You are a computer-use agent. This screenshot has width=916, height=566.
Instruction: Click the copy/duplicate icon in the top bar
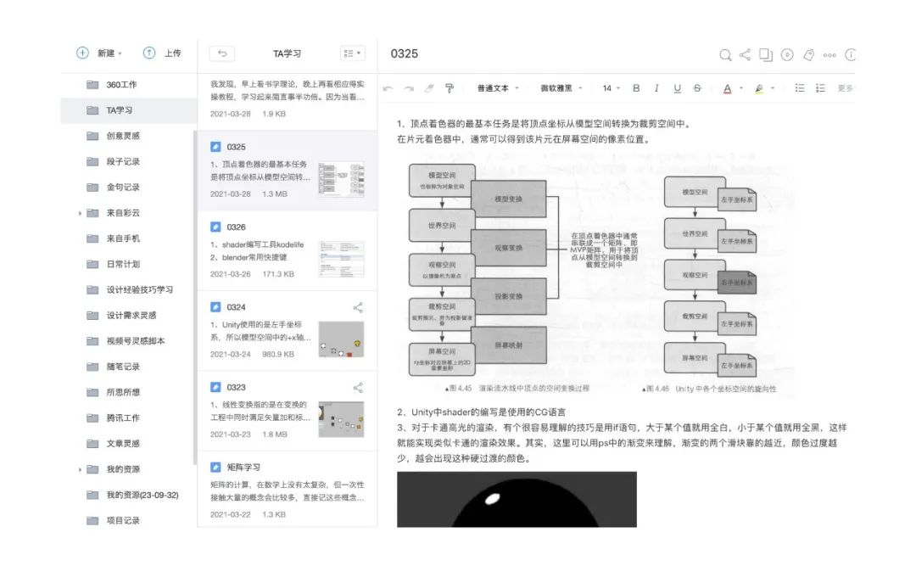point(766,54)
